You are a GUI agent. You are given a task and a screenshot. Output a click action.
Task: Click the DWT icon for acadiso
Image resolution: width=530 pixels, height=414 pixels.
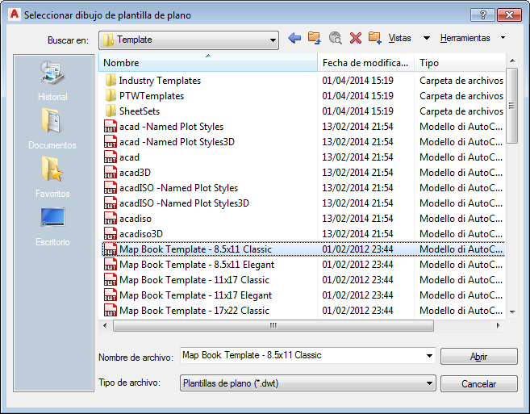pyautogui.click(x=111, y=219)
